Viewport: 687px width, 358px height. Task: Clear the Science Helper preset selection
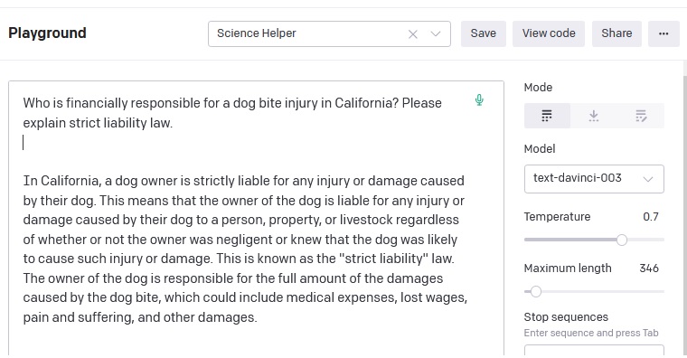413,34
